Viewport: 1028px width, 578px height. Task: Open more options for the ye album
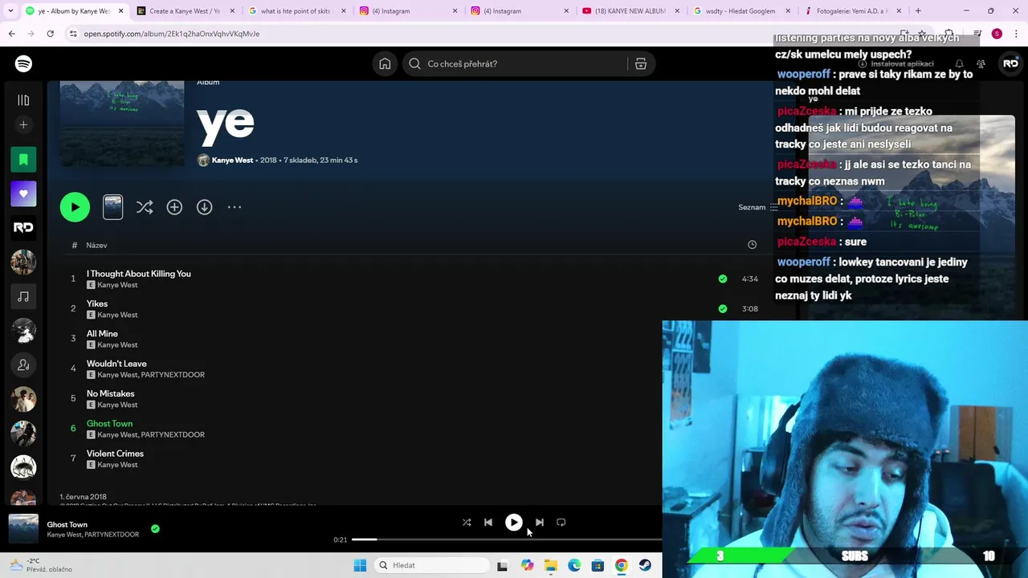[x=235, y=207]
